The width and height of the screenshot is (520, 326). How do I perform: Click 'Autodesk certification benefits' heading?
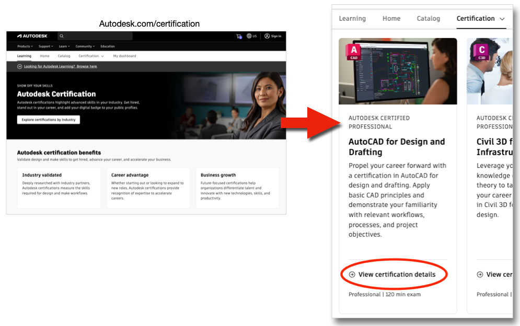coord(59,153)
